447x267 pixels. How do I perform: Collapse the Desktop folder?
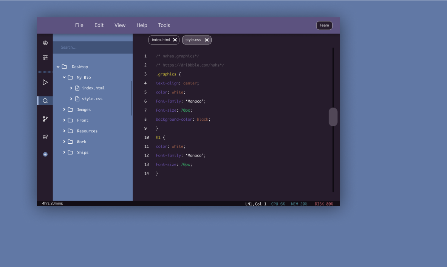coord(59,66)
